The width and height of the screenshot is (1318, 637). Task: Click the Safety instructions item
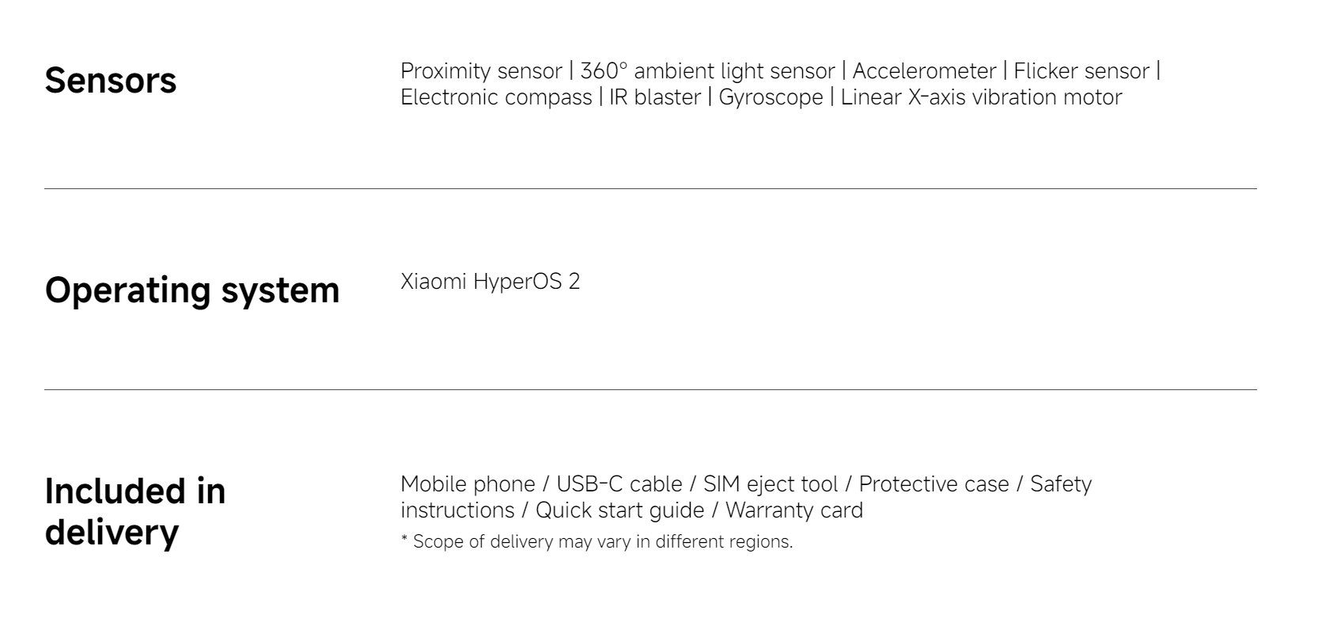click(746, 497)
